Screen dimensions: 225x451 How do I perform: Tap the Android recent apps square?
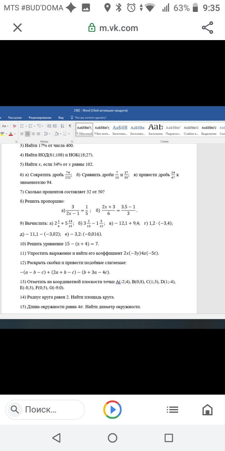point(169,438)
